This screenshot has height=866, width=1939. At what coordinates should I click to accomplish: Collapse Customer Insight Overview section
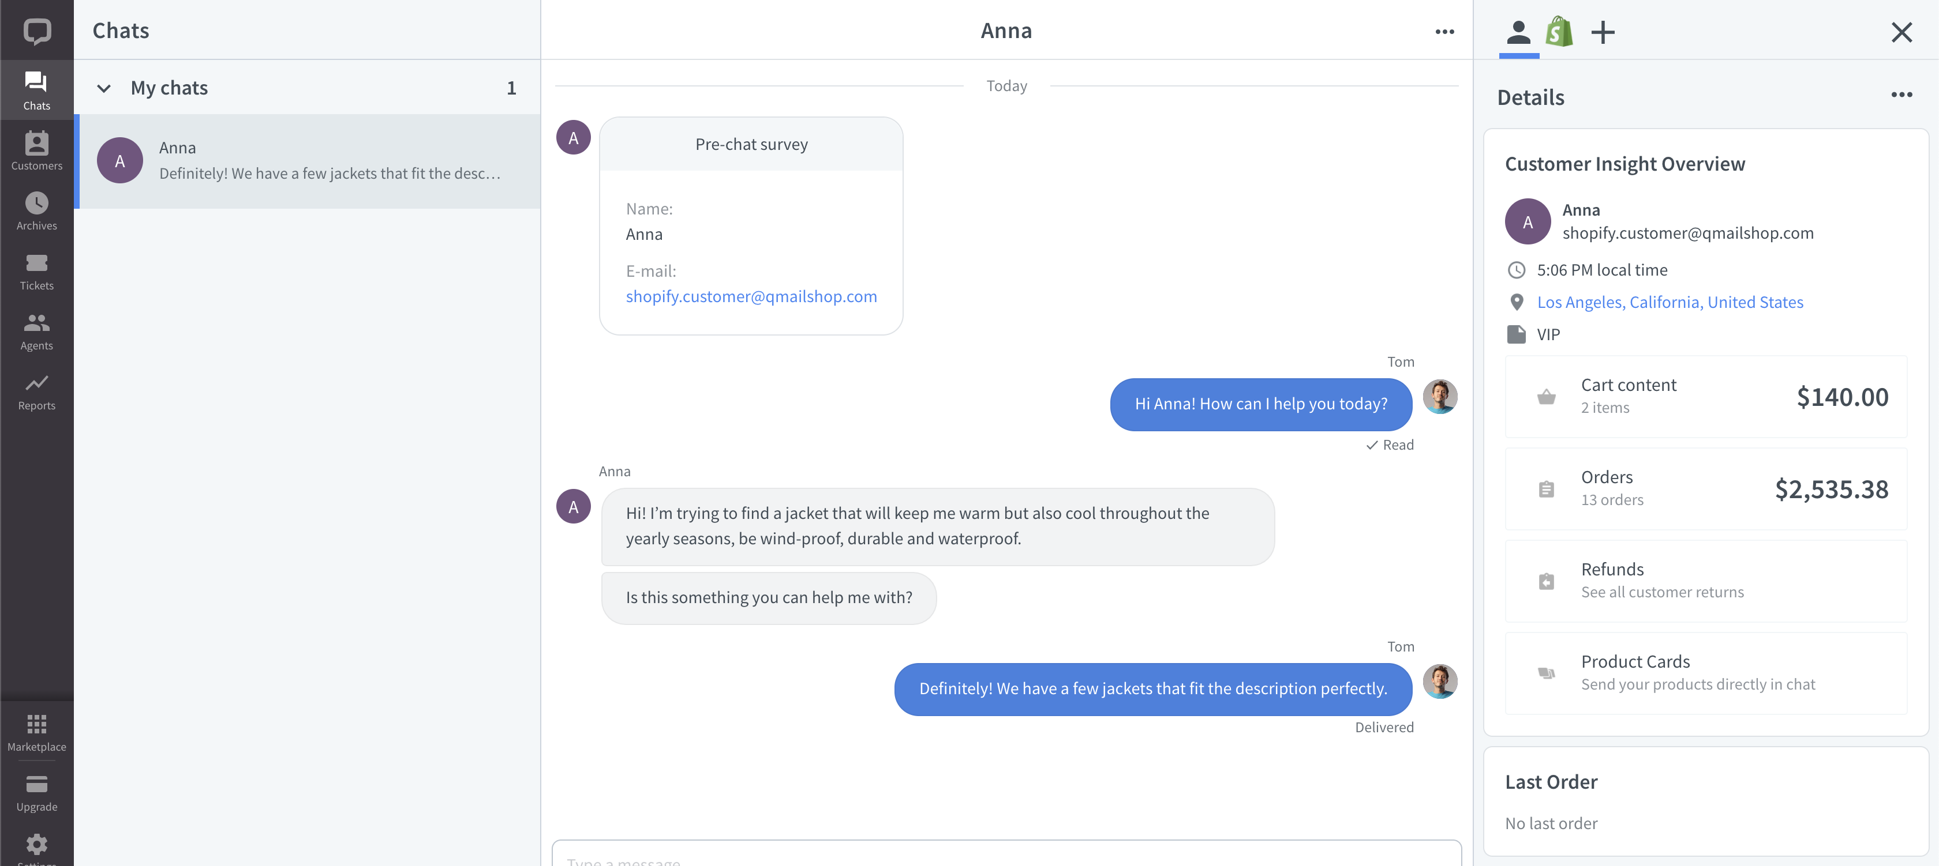coord(1625,162)
